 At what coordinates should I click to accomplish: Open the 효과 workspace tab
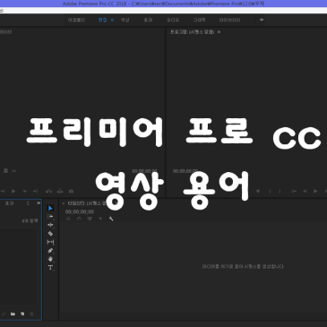(148, 20)
